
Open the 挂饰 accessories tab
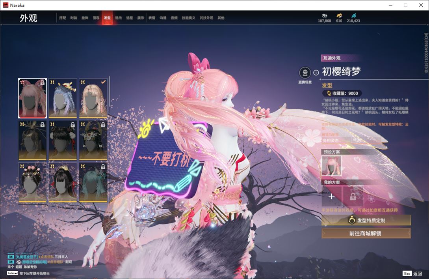(x=85, y=18)
